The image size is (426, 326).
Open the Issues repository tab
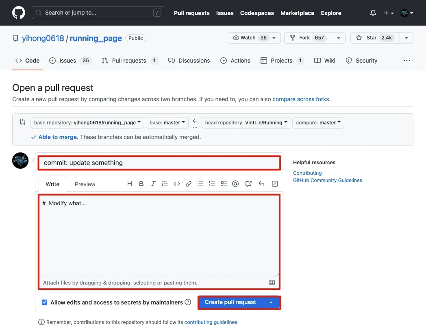pos(70,61)
